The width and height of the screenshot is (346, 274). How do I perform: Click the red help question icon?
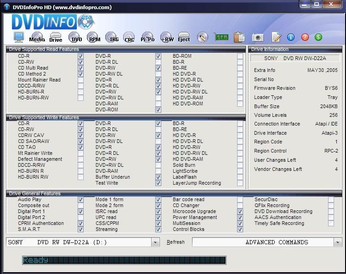[x=305, y=37]
